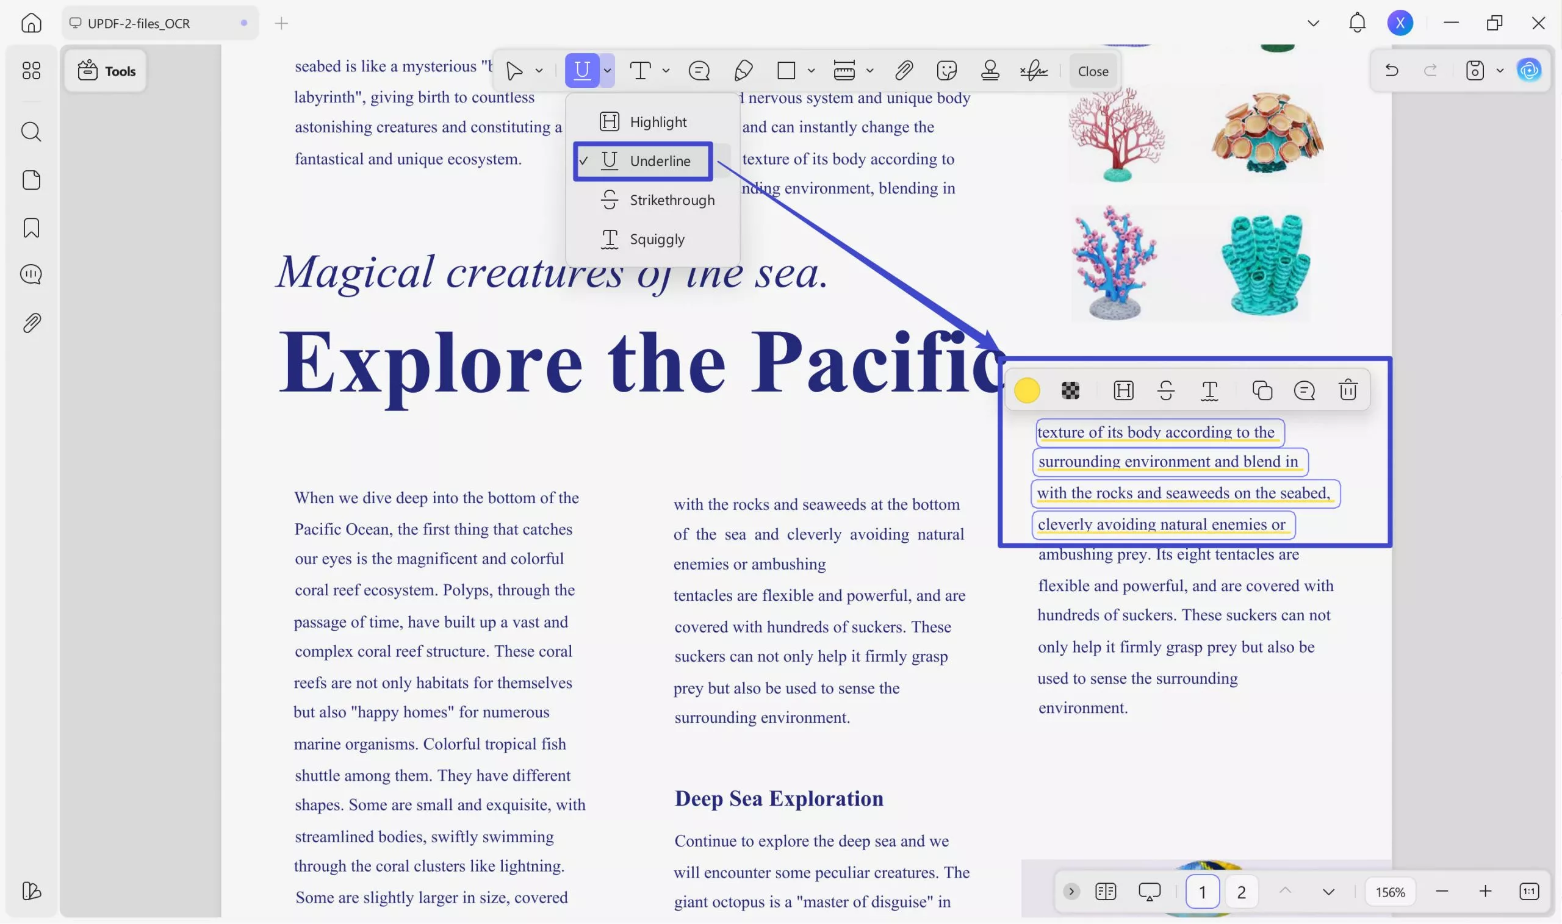Click the comment note tool icon
Screen dimensions: 1562x924
coord(699,71)
